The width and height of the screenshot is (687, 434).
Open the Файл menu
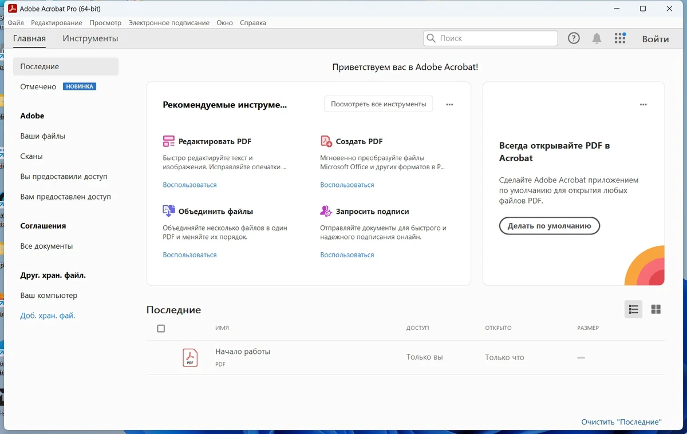pos(16,23)
